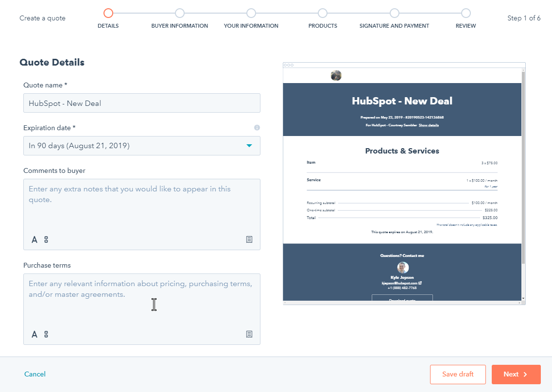This screenshot has height=392, width=552.
Task: Open the Expiration date dropdown
Action: tap(141, 146)
